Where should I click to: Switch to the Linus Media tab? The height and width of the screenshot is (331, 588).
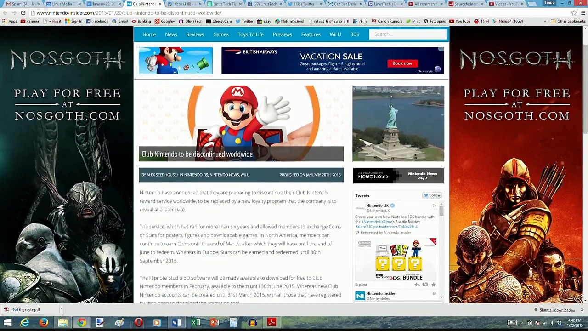(x=63, y=4)
